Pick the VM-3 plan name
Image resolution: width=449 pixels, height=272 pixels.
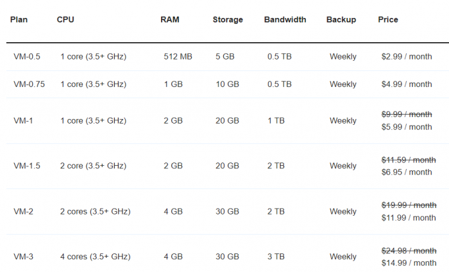[23, 257]
